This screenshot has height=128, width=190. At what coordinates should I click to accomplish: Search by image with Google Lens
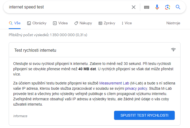coord(168,7)
